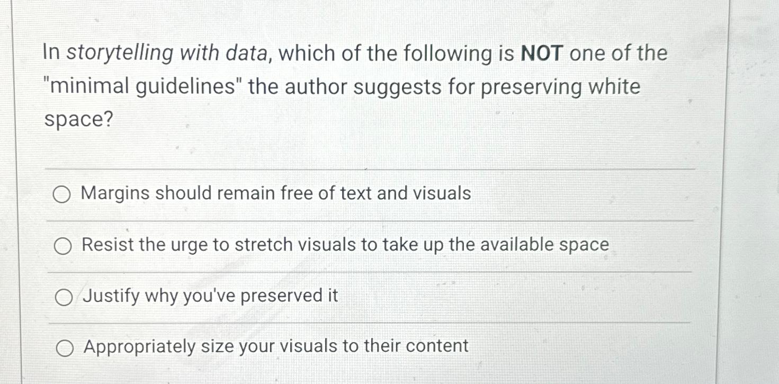Click the answer text "Margins should remain free of text and visuals"
This screenshot has width=779, height=384.
[275, 194]
